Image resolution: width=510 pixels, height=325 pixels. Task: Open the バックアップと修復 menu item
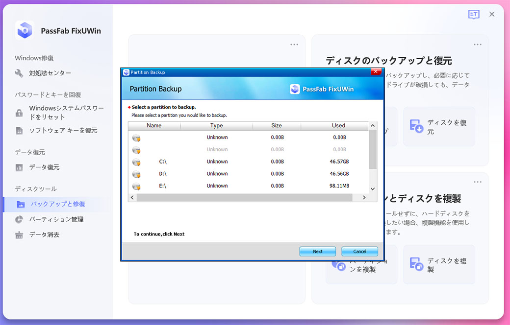[x=58, y=204]
